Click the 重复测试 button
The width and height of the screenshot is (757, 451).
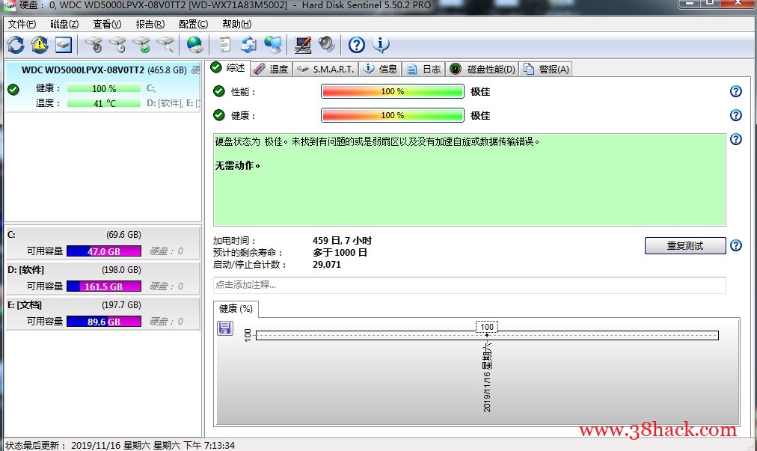[685, 246]
